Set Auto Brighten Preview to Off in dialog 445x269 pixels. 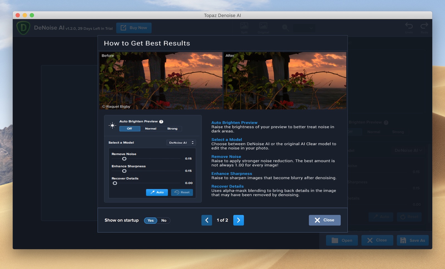pos(130,129)
